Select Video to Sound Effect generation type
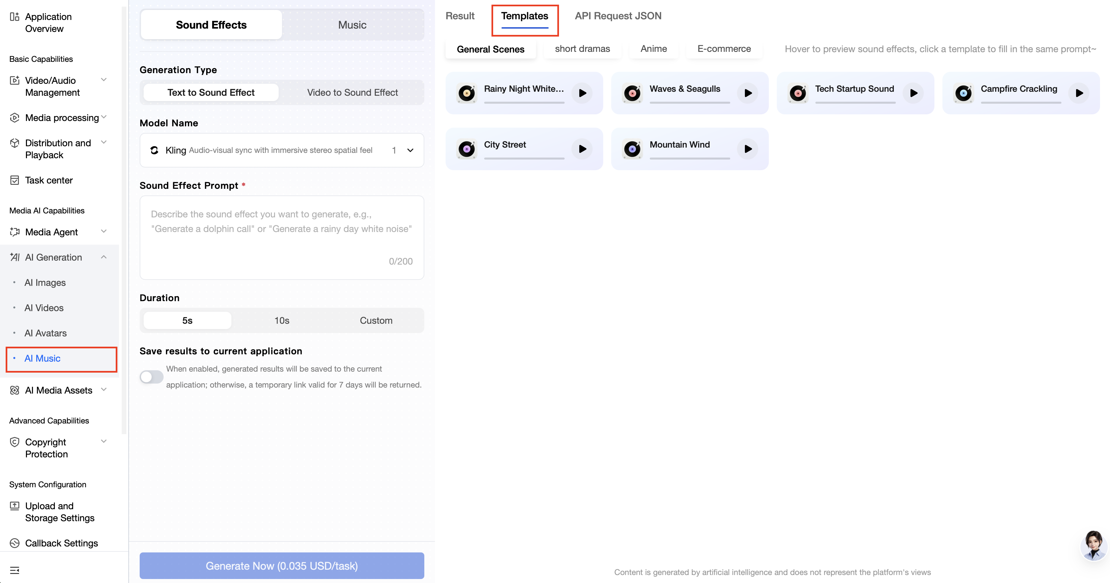 [x=352, y=93]
